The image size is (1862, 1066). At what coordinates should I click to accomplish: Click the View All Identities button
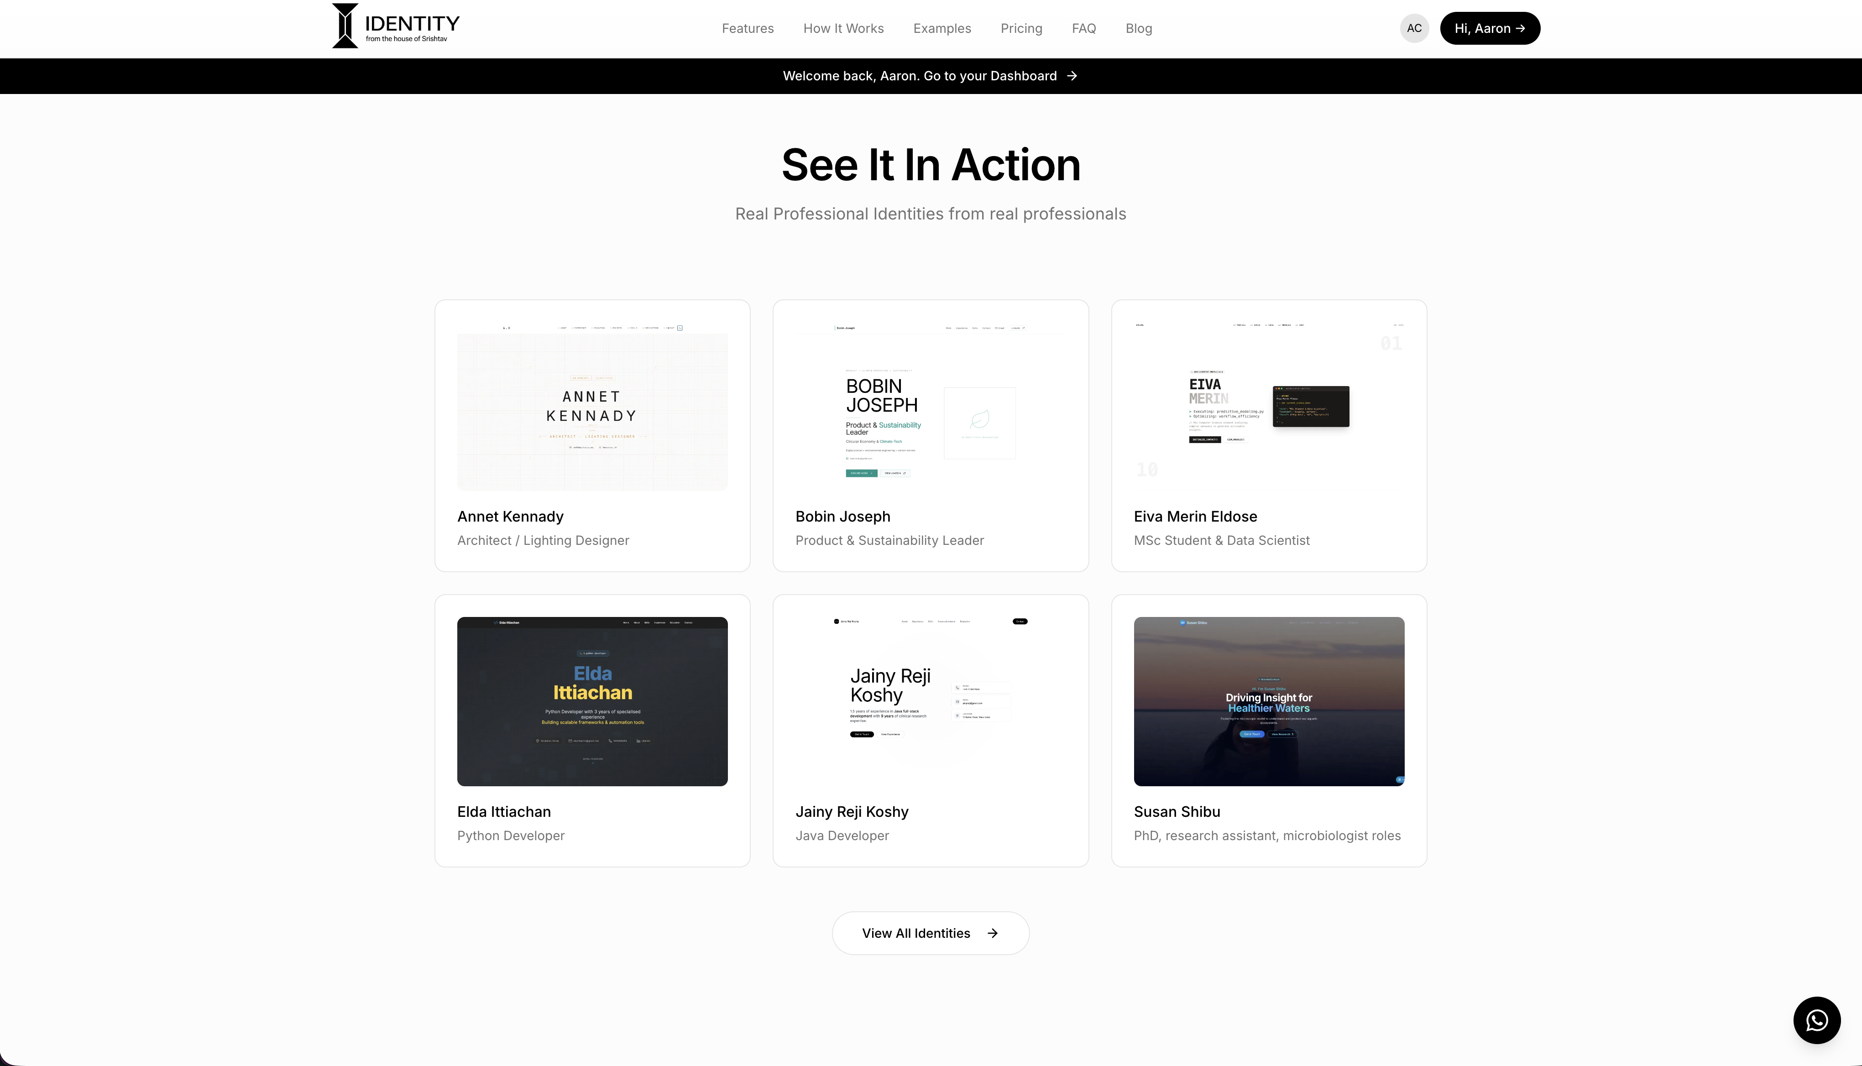(x=930, y=933)
